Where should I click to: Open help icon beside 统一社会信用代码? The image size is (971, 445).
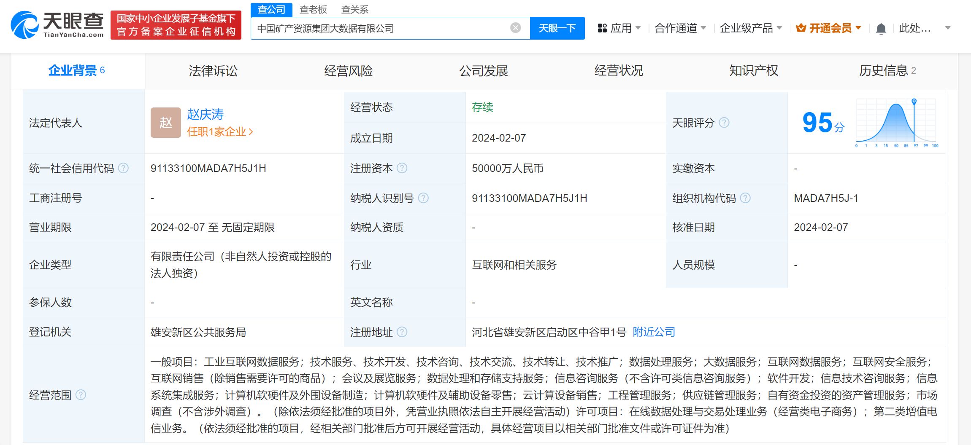point(123,168)
